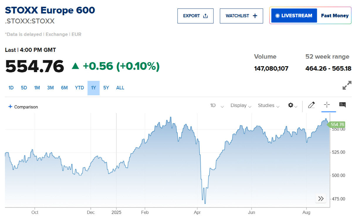Screen dimensions: 352x216
Task: Select the 5Y chart tab
Action: [x=106, y=88]
